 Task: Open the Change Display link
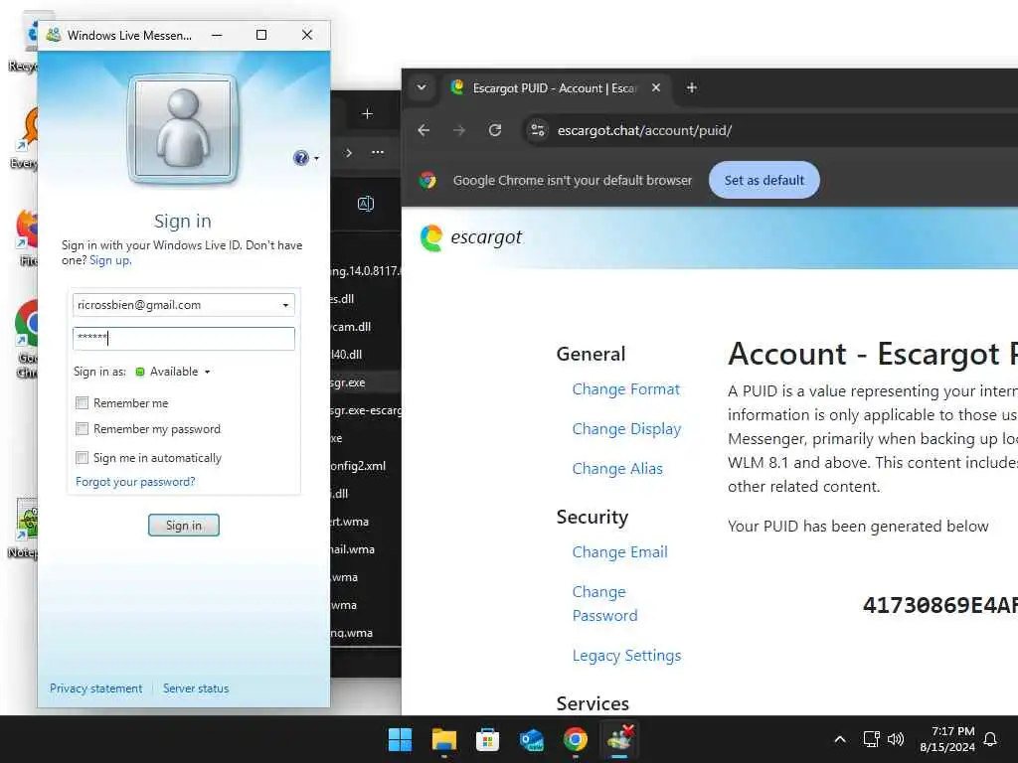626,429
